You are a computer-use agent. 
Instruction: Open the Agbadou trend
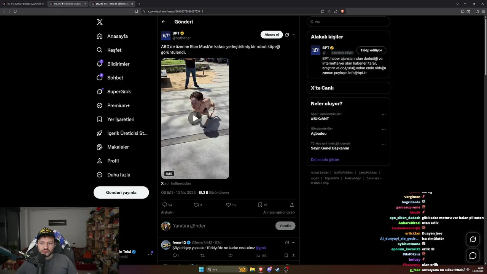318,134
